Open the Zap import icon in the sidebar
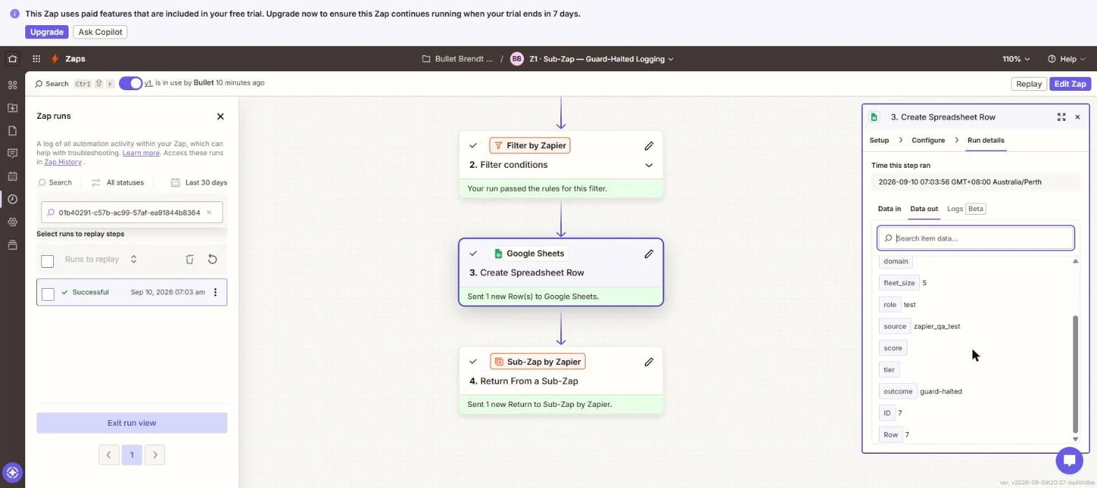 point(12,108)
